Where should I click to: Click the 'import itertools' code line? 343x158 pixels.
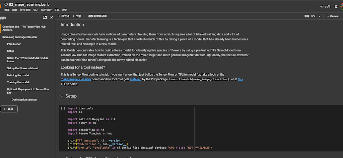click(80, 108)
